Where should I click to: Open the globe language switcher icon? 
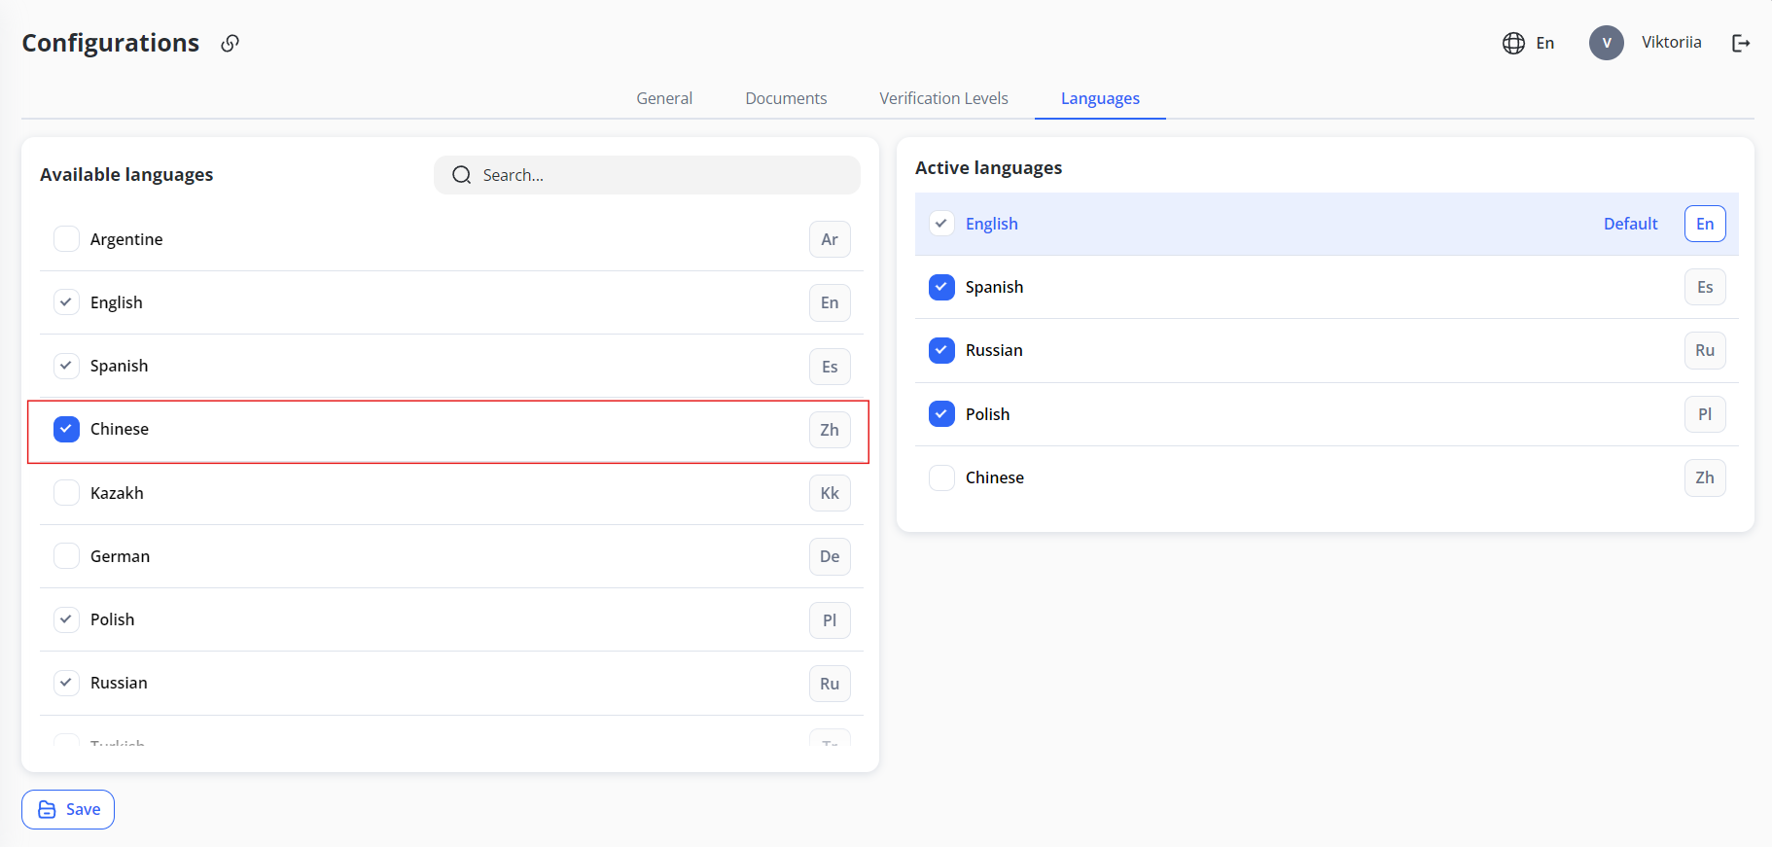tap(1513, 43)
